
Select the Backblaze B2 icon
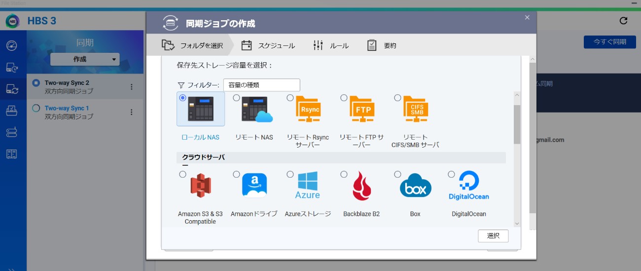[x=361, y=186]
